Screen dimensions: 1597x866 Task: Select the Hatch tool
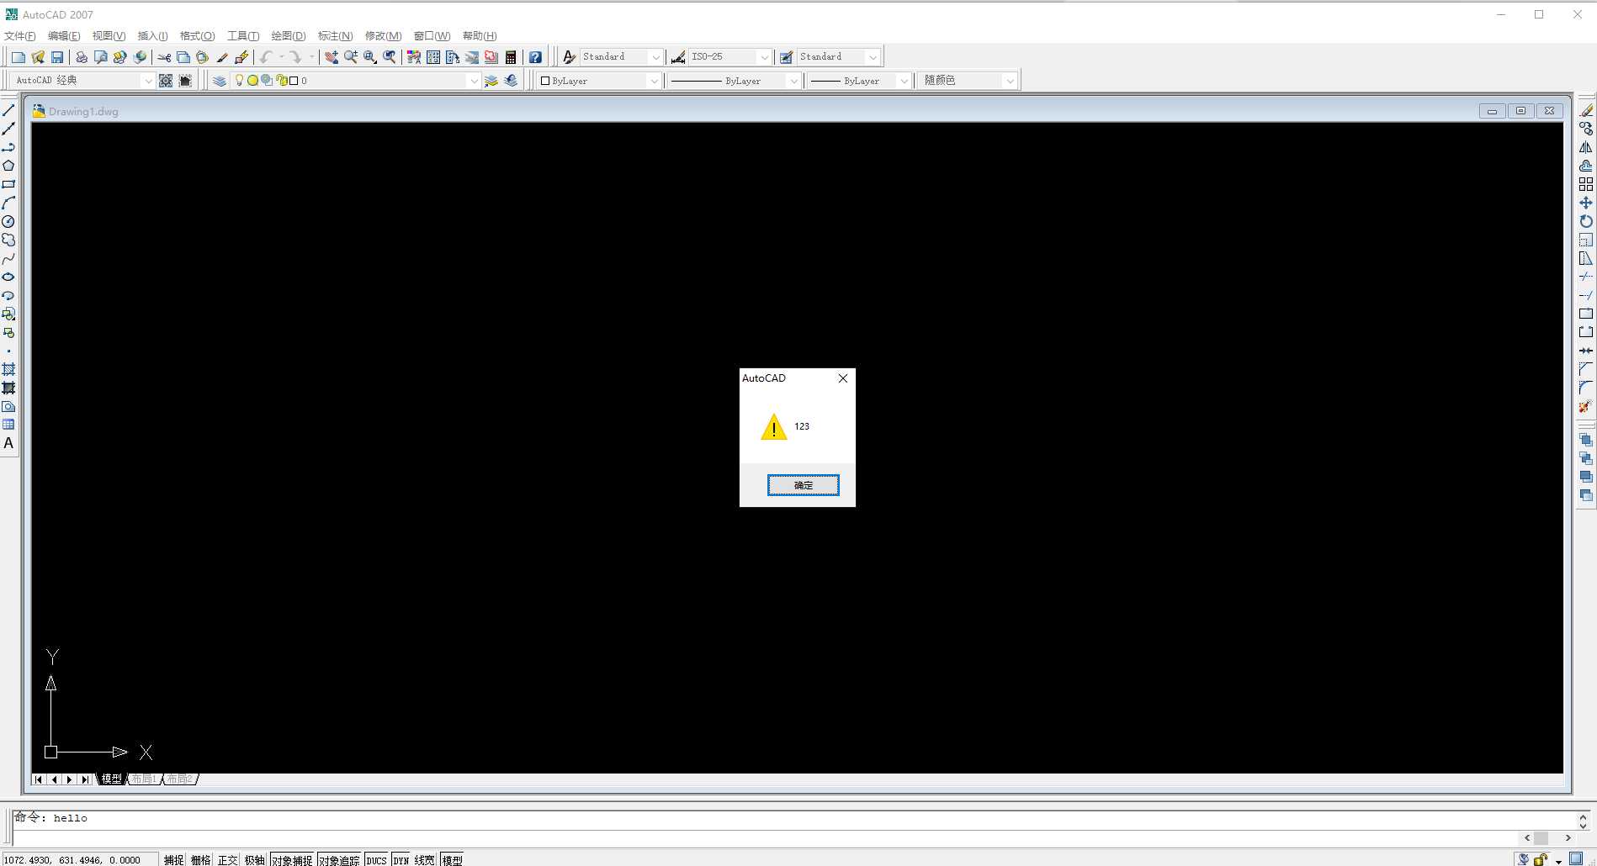[8, 369]
